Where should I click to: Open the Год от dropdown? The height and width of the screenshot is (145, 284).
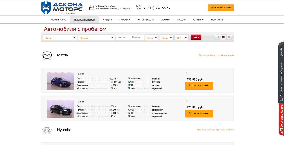152,38
